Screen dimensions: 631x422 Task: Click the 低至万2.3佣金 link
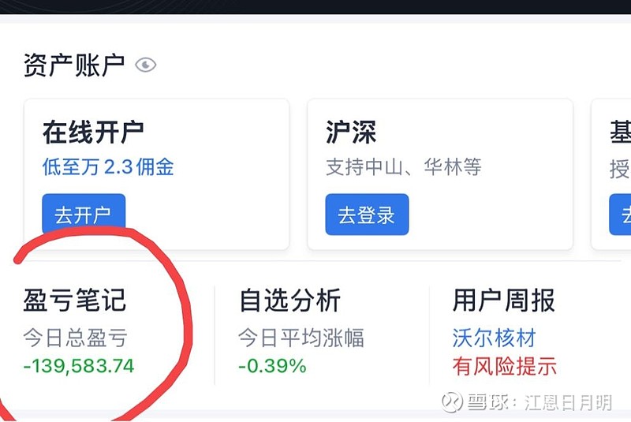click(x=108, y=167)
